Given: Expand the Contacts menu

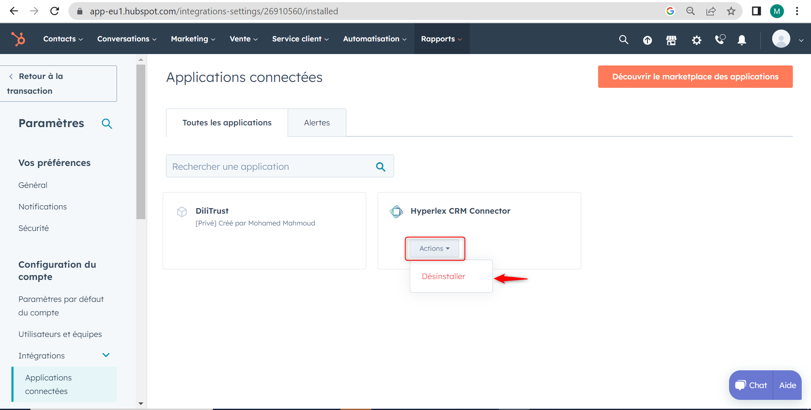Looking at the screenshot, I should pos(63,39).
